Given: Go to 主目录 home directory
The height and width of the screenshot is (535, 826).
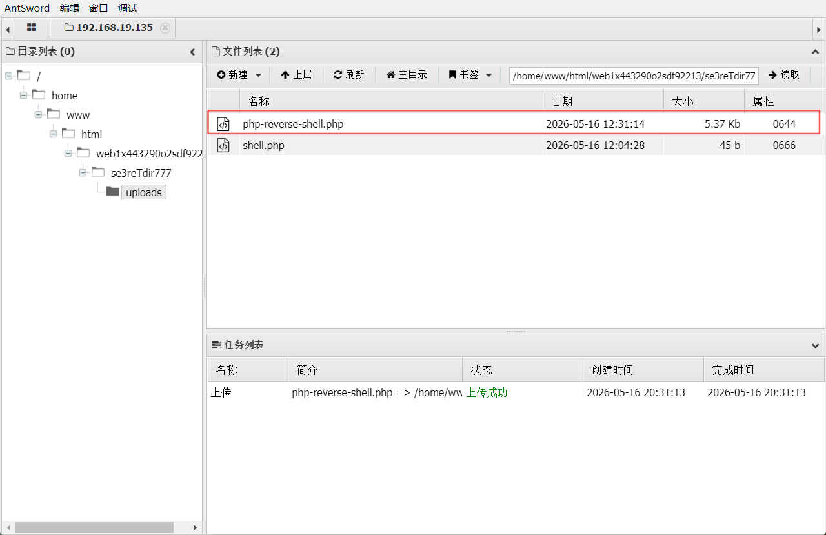Looking at the screenshot, I should point(407,75).
